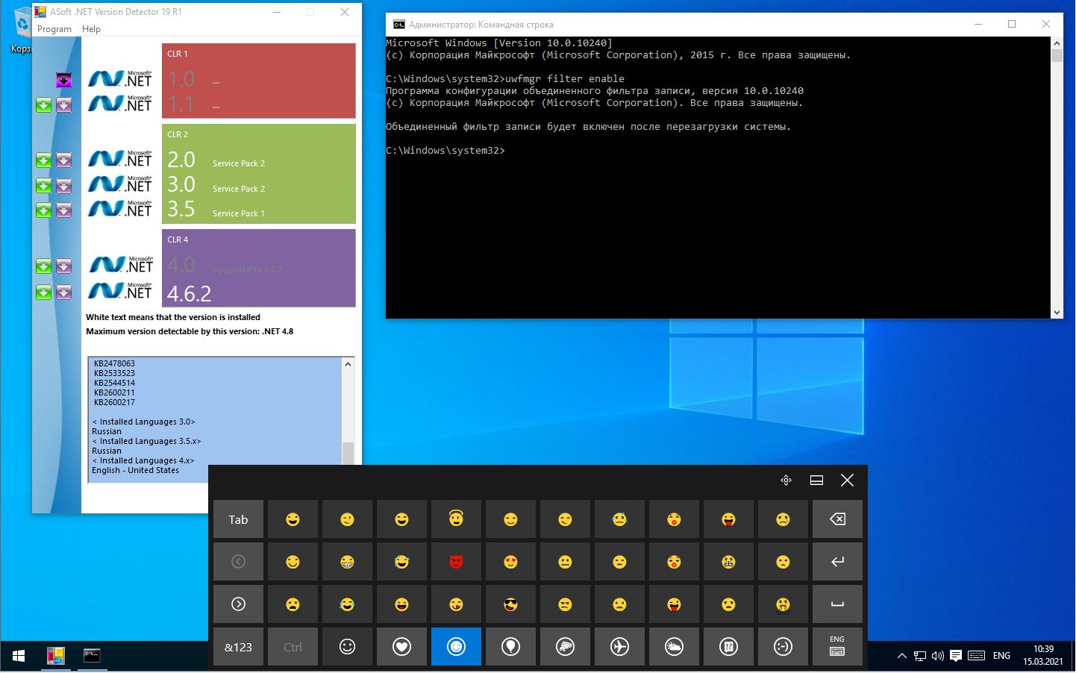This screenshot has width=1076, height=673.
Task: Click the .NET 2.0 Service Pack 2 label
Action: (239, 163)
